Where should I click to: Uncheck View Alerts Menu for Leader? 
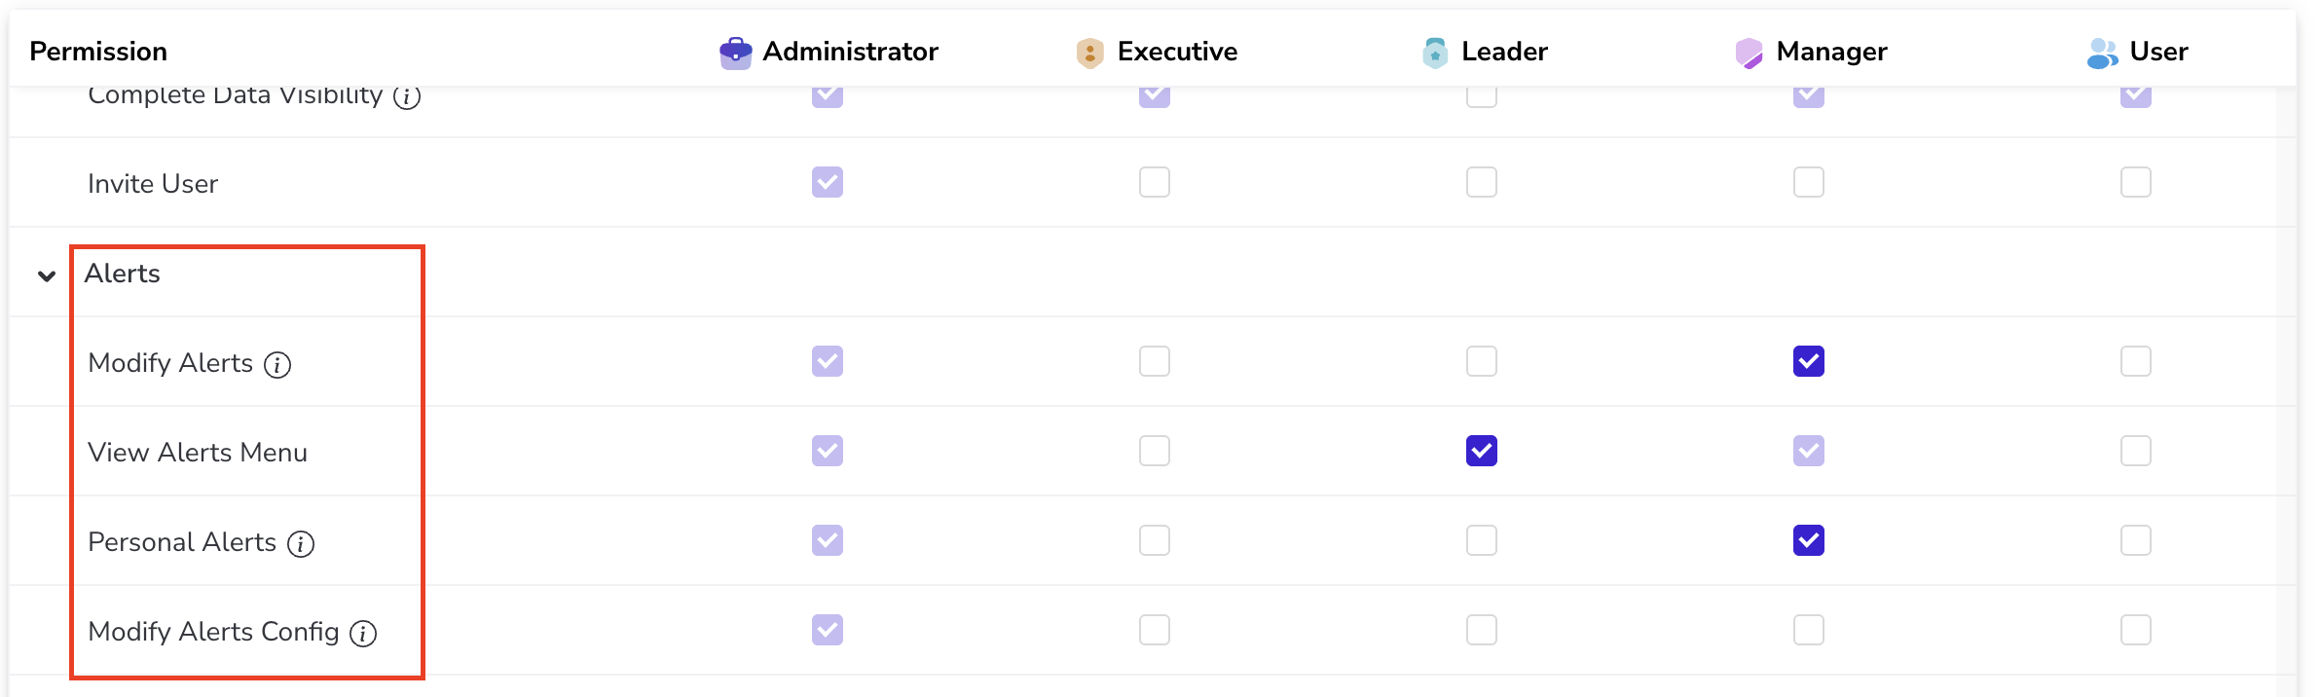point(1481,452)
